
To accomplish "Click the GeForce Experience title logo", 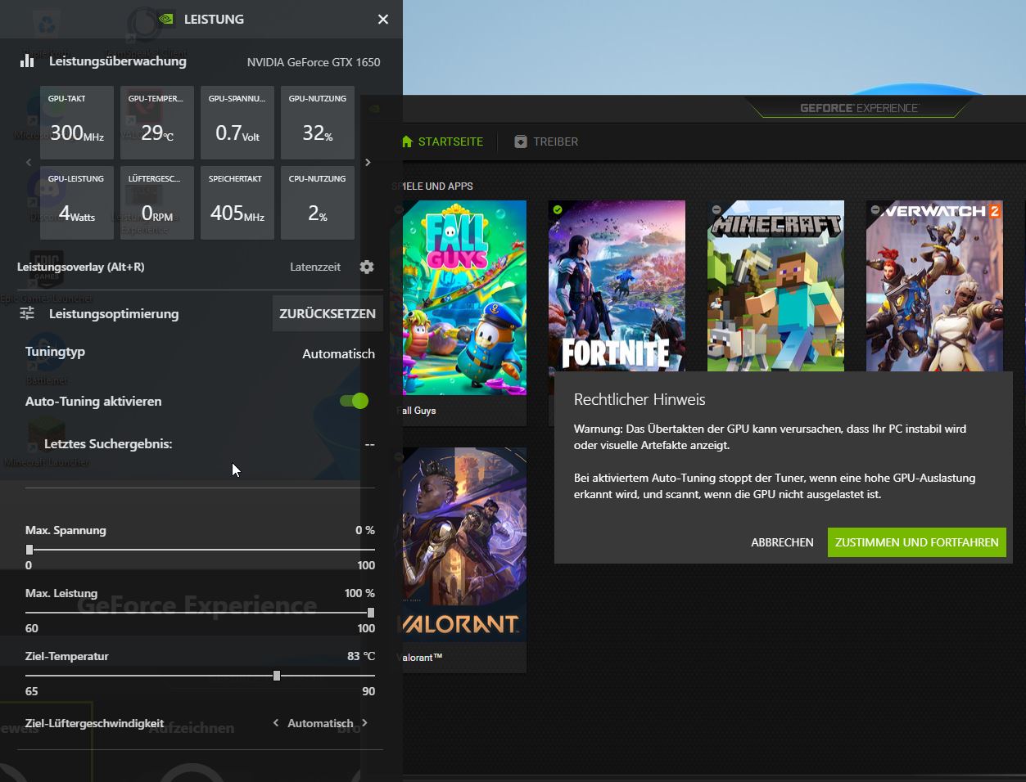I will 860,108.
